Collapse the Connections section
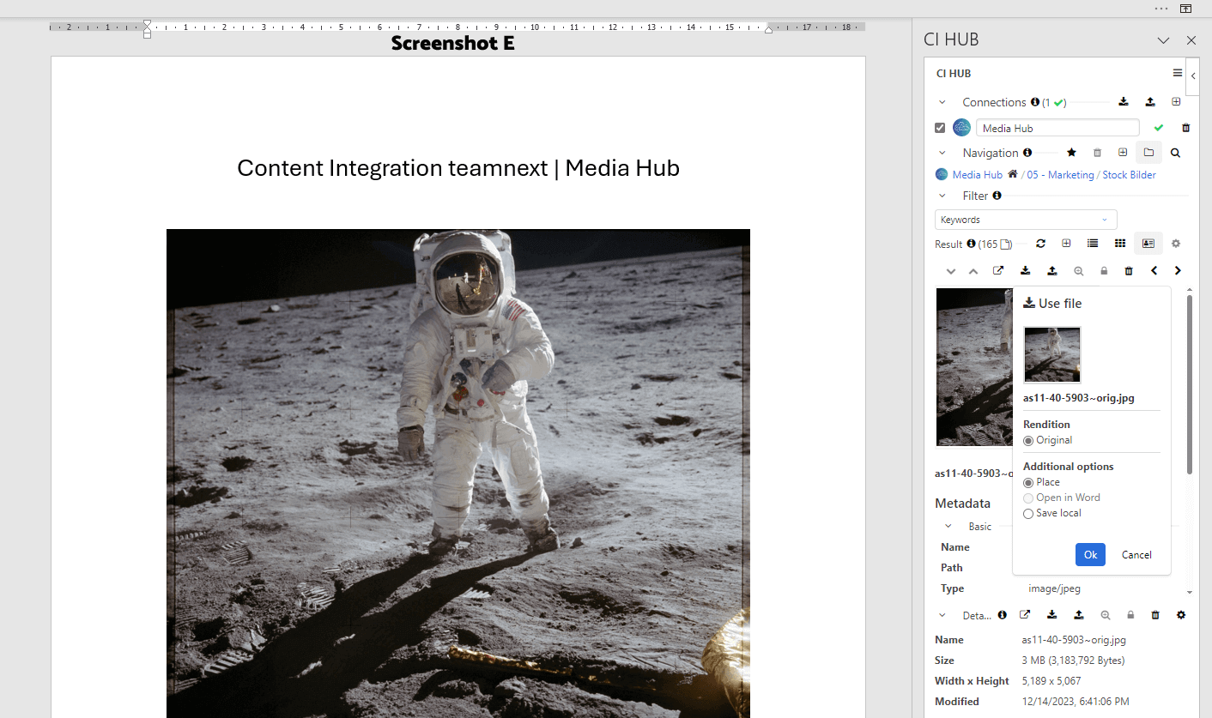This screenshot has width=1212, height=718. pos(942,102)
